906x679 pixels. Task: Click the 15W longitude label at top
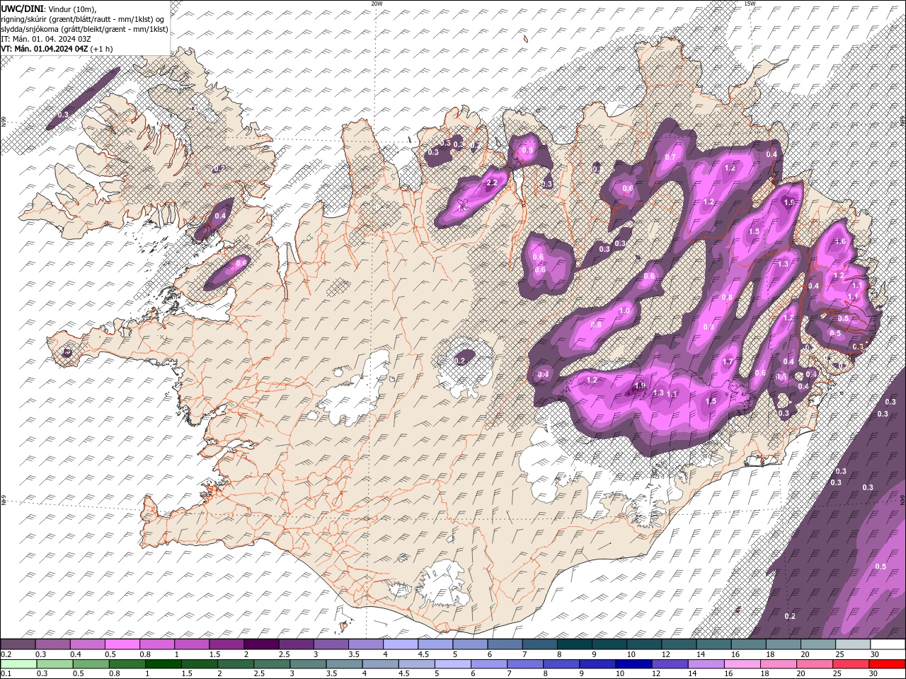point(750,4)
